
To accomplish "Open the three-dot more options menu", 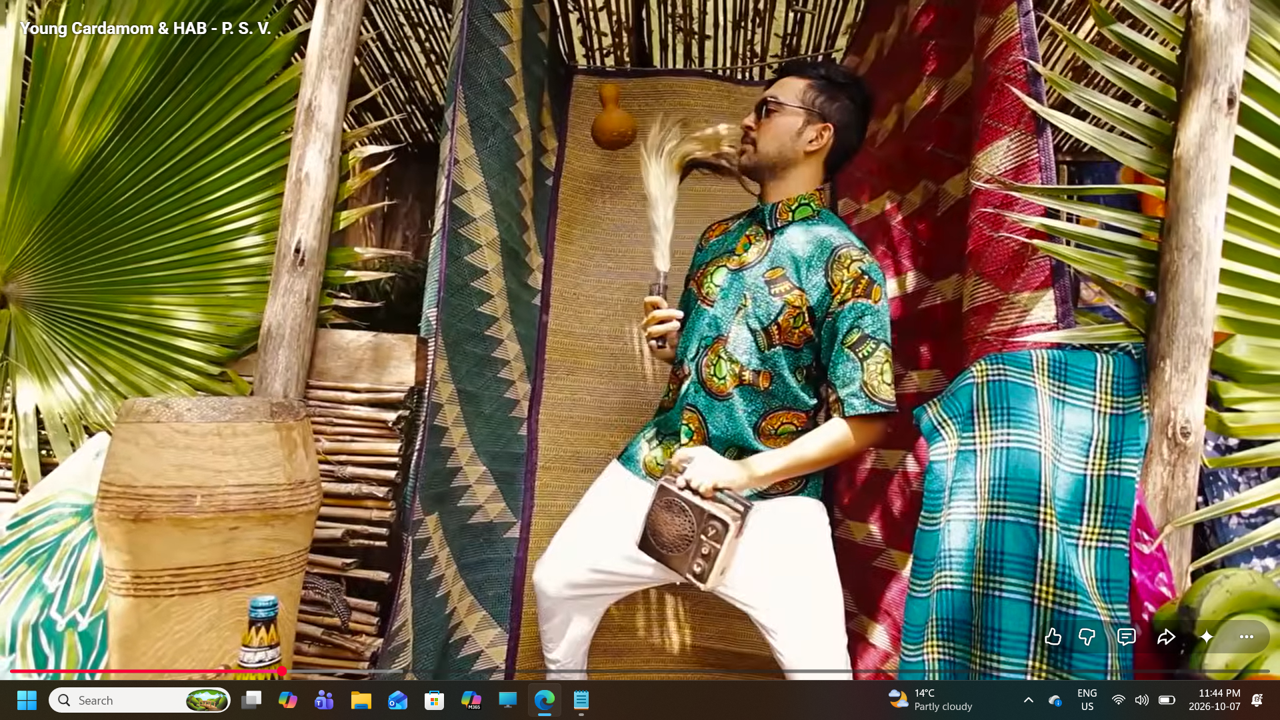I will click(1247, 637).
